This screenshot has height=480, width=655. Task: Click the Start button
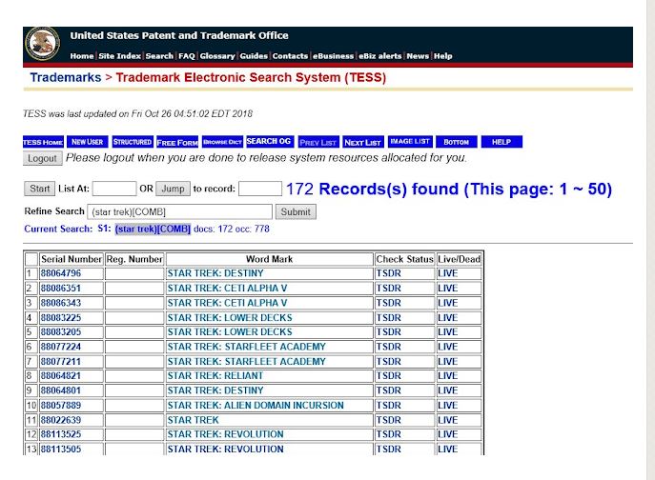pos(39,189)
